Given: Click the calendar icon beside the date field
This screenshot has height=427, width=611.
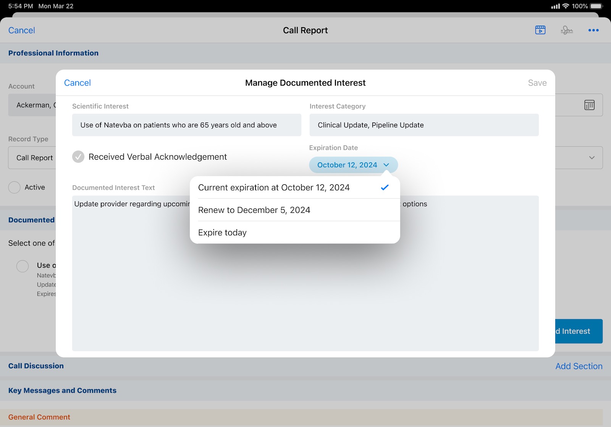Looking at the screenshot, I should pos(589,105).
